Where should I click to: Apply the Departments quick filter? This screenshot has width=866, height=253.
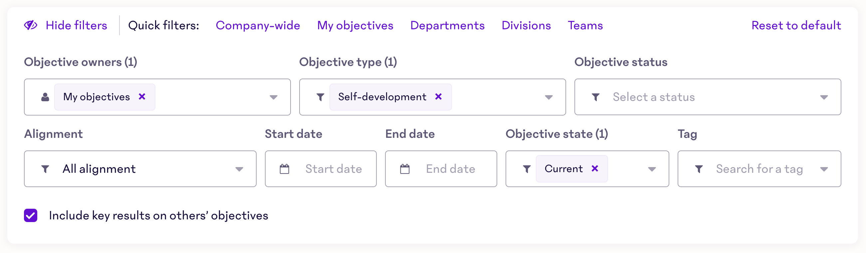click(447, 26)
